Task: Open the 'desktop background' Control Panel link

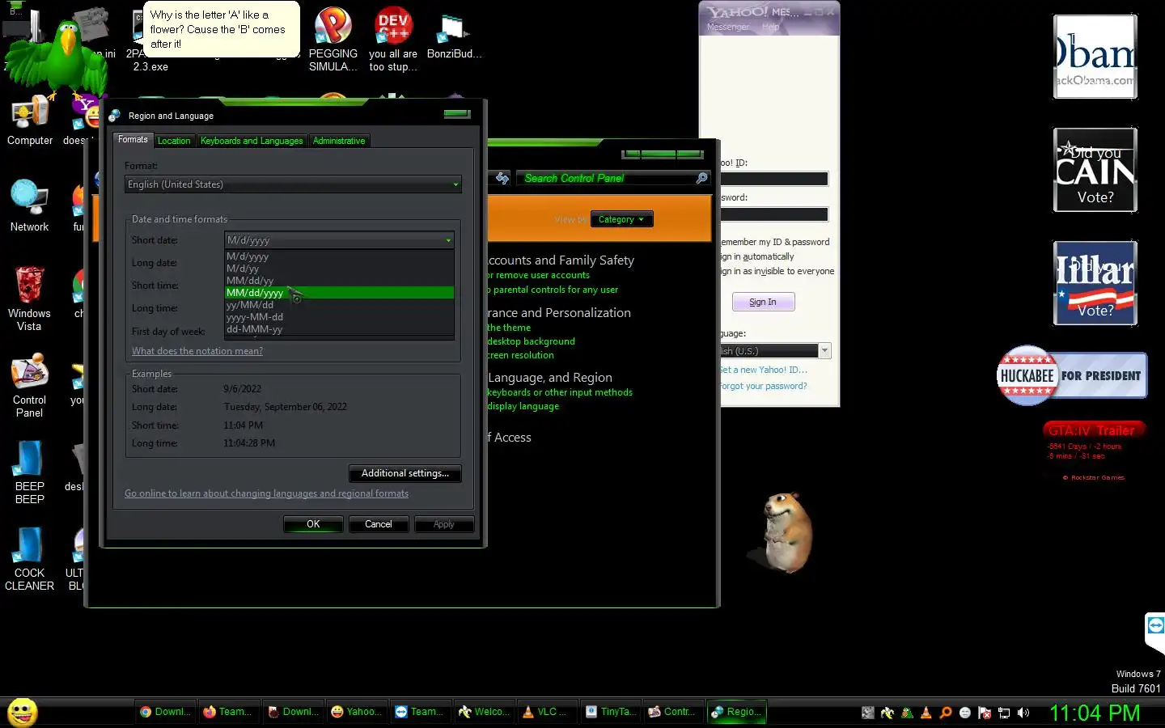Action: tap(531, 341)
